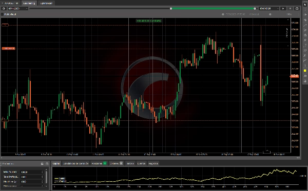308x191 pixels.
Task: Click the Initial Capital input field
Action: tap(32, 172)
